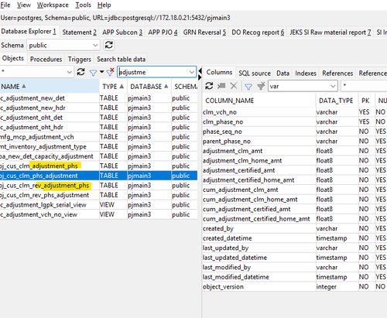This screenshot has height=318, width=387.
Task: Sort columns by the DATA_TYPE header
Action: tap(336, 101)
